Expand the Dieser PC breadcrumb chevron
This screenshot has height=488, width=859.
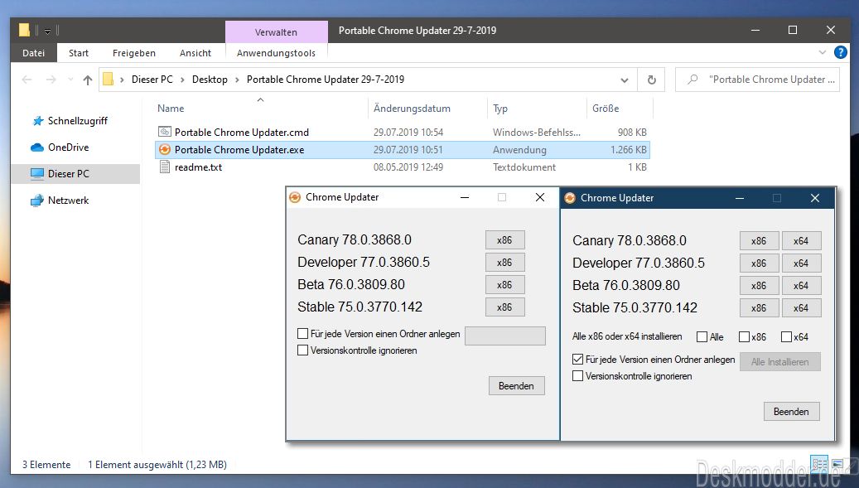click(182, 80)
